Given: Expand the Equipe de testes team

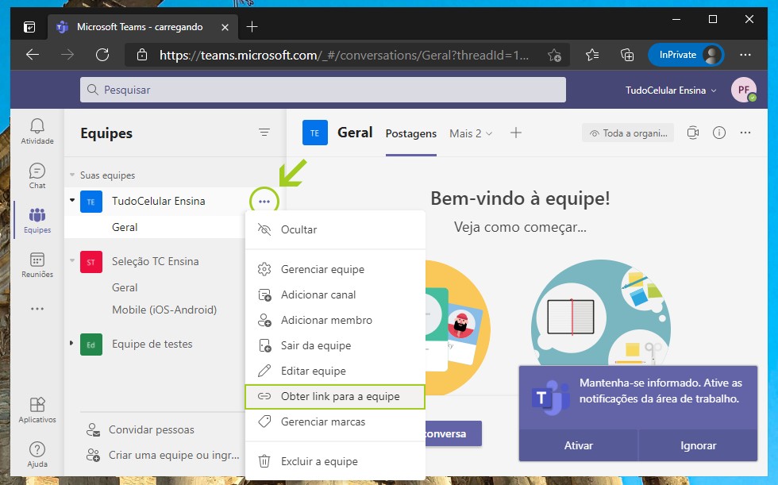Looking at the screenshot, I should [x=72, y=344].
